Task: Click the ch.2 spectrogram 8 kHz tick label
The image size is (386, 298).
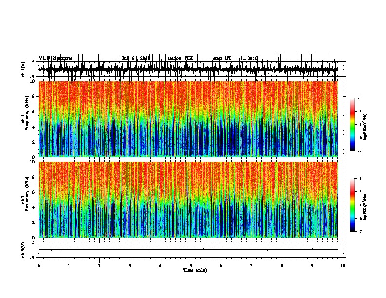Action: click(34, 177)
